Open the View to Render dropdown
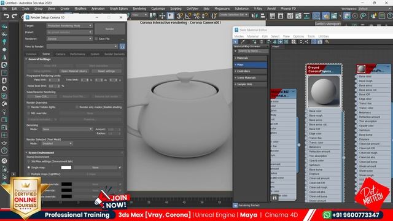Screen dimensions: 393x221 pyautogui.click(x=82, y=47)
